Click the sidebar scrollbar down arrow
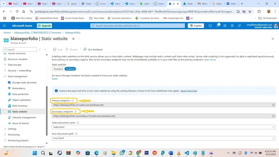Viewport: 279px width, 157px height. point(47,143)
